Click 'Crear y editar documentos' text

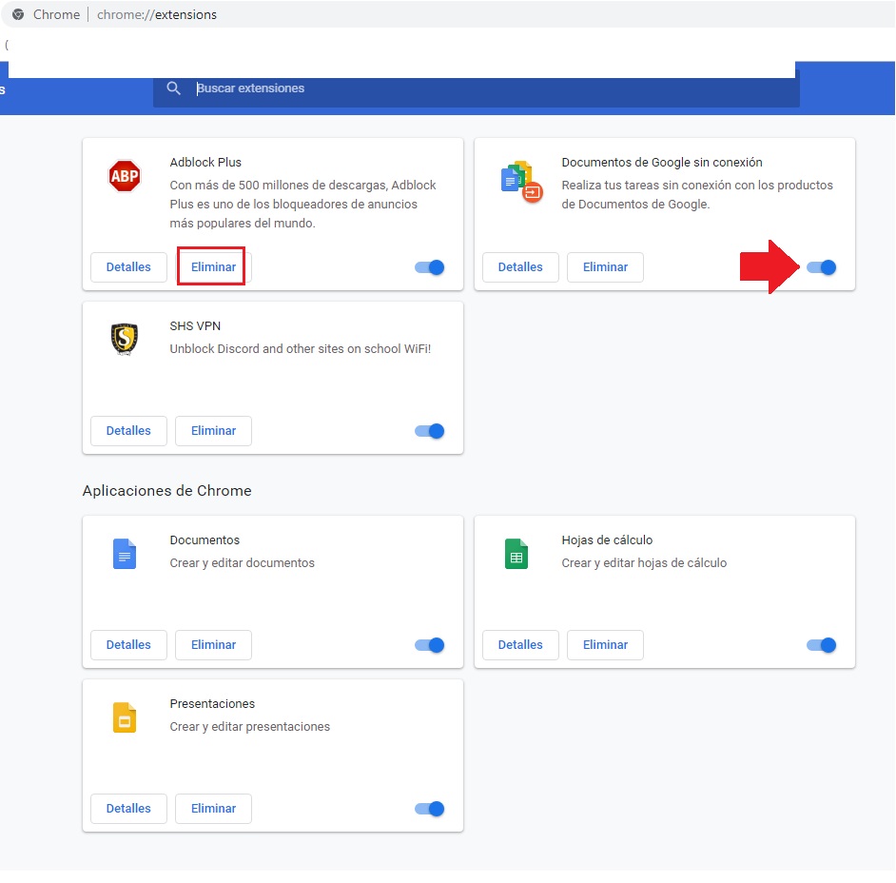[242, 563]
